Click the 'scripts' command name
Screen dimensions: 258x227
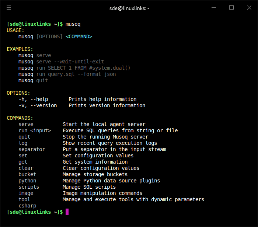pos(29,187)
